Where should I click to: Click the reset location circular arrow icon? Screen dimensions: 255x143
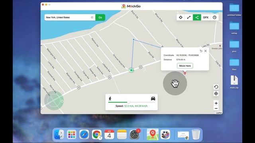click(216, 87)
